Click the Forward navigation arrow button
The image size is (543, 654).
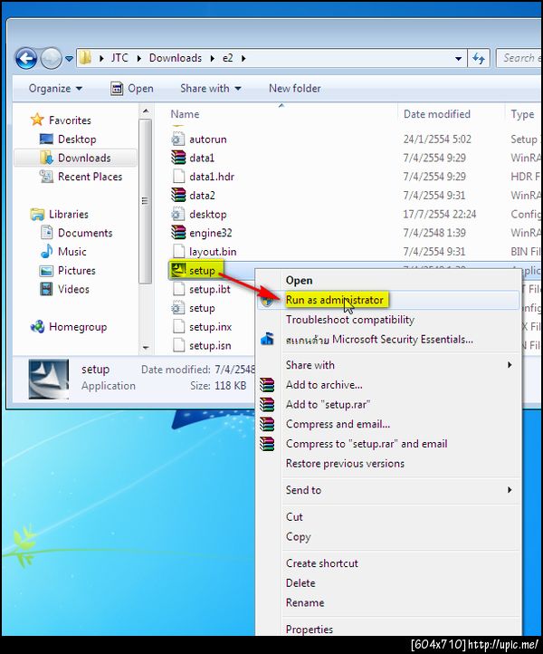coord(51,58)
